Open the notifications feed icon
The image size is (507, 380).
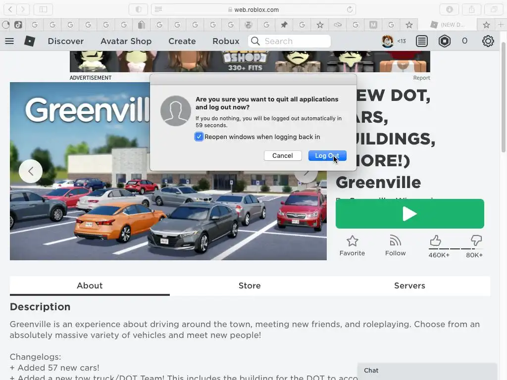point(422,41)
